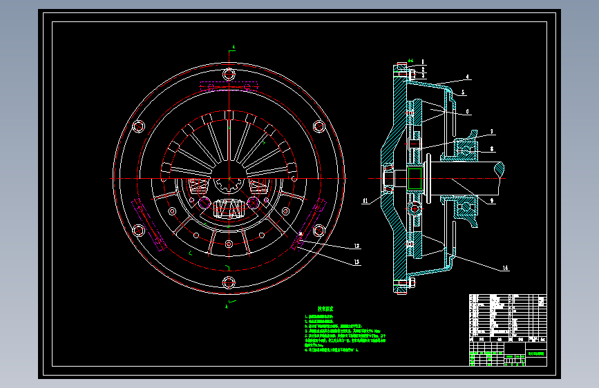Select the bottom bolt hole on the cover
Screen dimensions: 599x388
click(229, 283)
